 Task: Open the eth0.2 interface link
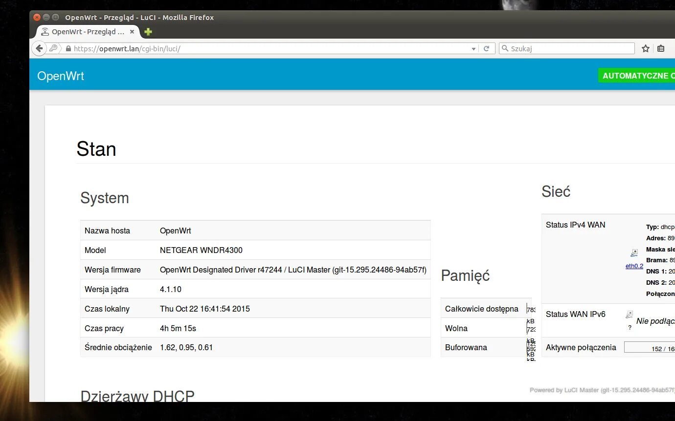[634, 266]
